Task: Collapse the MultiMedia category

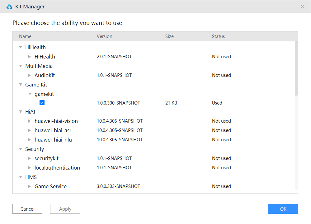Action: (x=21, y=66)
